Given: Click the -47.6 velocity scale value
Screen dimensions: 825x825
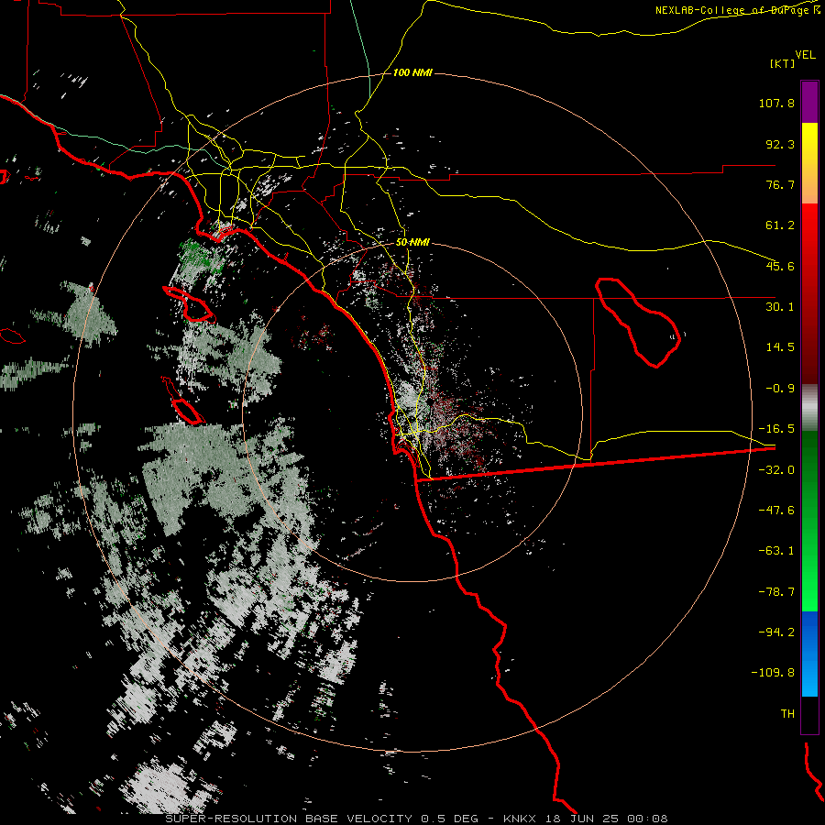Looking at the screenshot, I should pyautogui.click(x=776, y=511).
